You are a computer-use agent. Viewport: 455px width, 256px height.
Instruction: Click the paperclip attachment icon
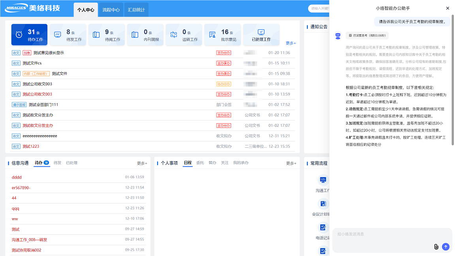[x=436, y=247]
